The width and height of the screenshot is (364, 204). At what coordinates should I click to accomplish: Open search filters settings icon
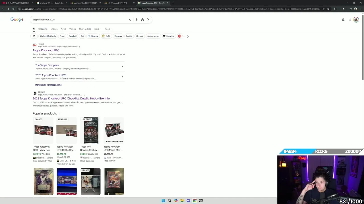34,36
